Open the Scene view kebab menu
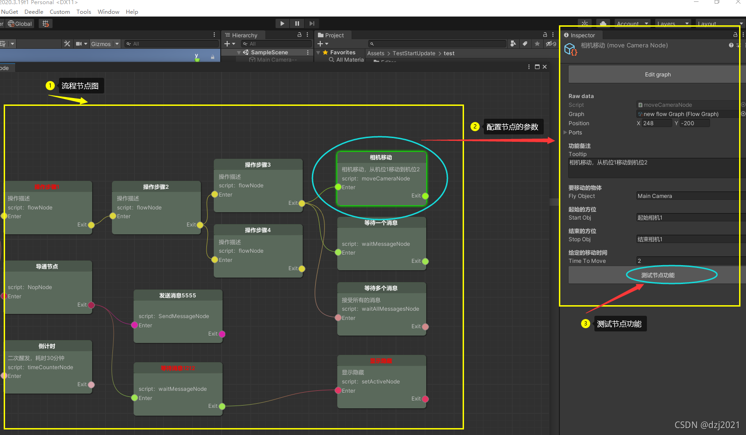The width and height of the screenshot is (746, 435). 214,35
